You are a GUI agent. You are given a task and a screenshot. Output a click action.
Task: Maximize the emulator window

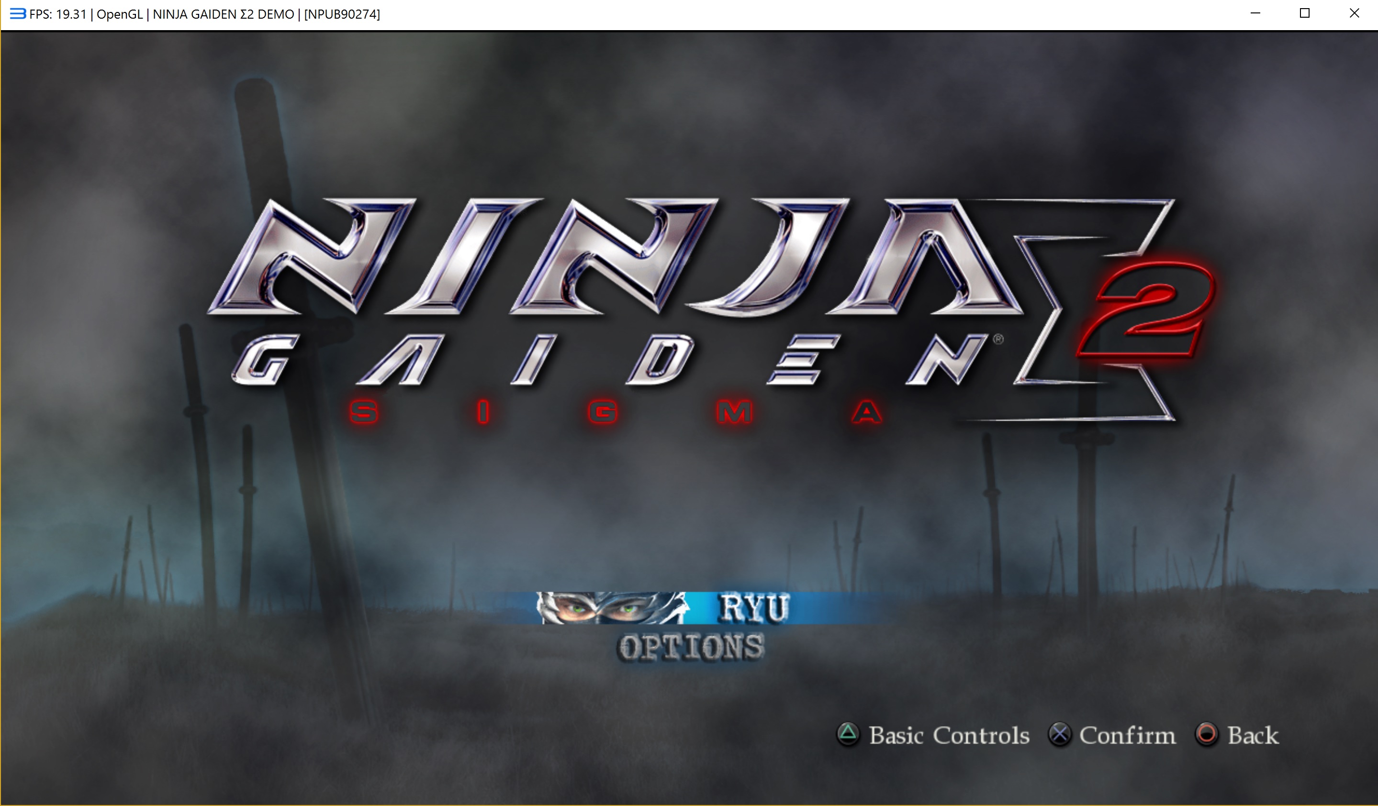(1304, 13)
